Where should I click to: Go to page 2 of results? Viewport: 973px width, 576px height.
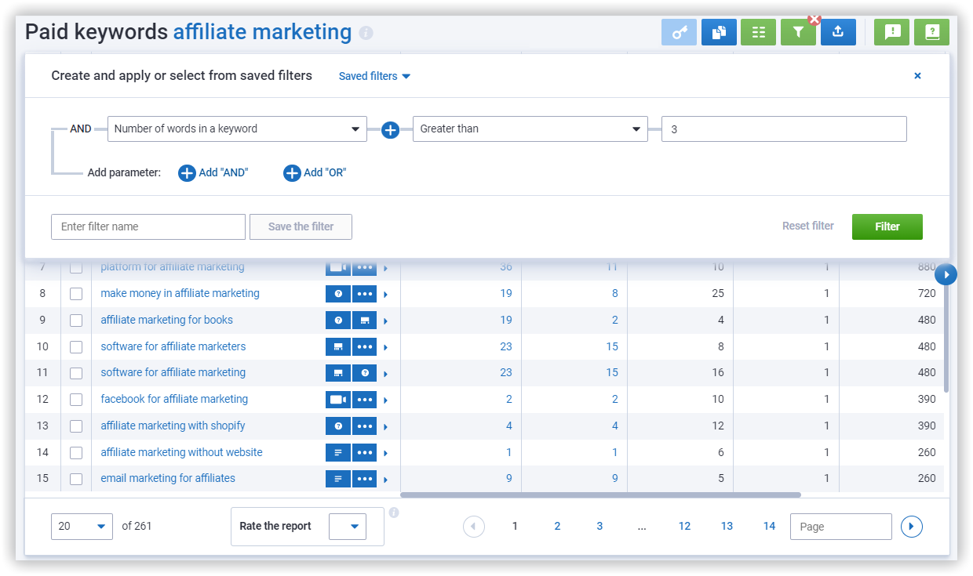(x=557, y=527)
